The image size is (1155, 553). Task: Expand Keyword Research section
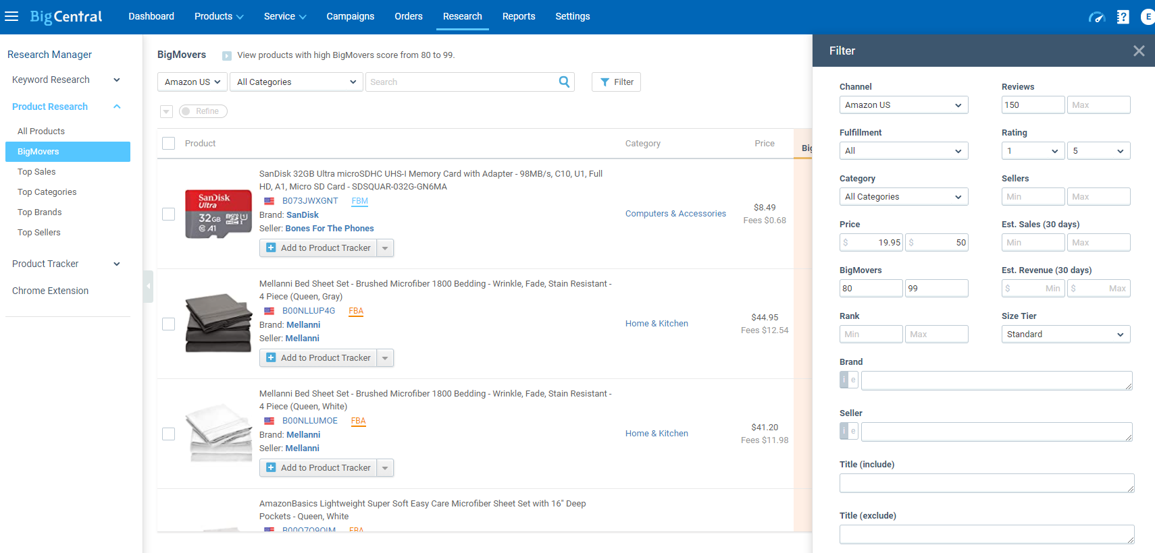117,80
